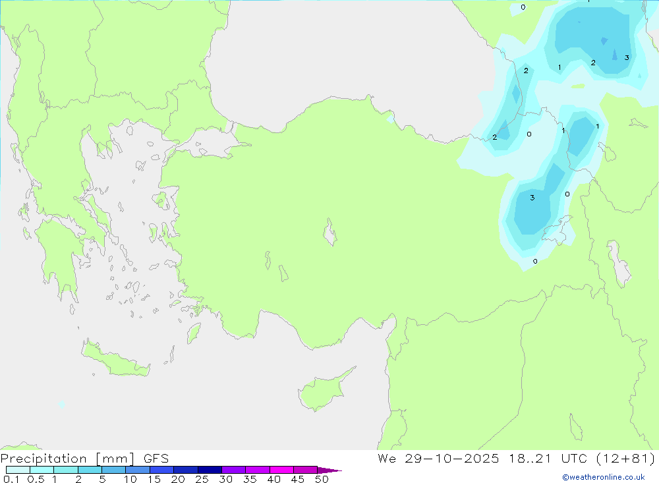Click the legend scale label "10"

pyautogui.click(x=130, y=479)
